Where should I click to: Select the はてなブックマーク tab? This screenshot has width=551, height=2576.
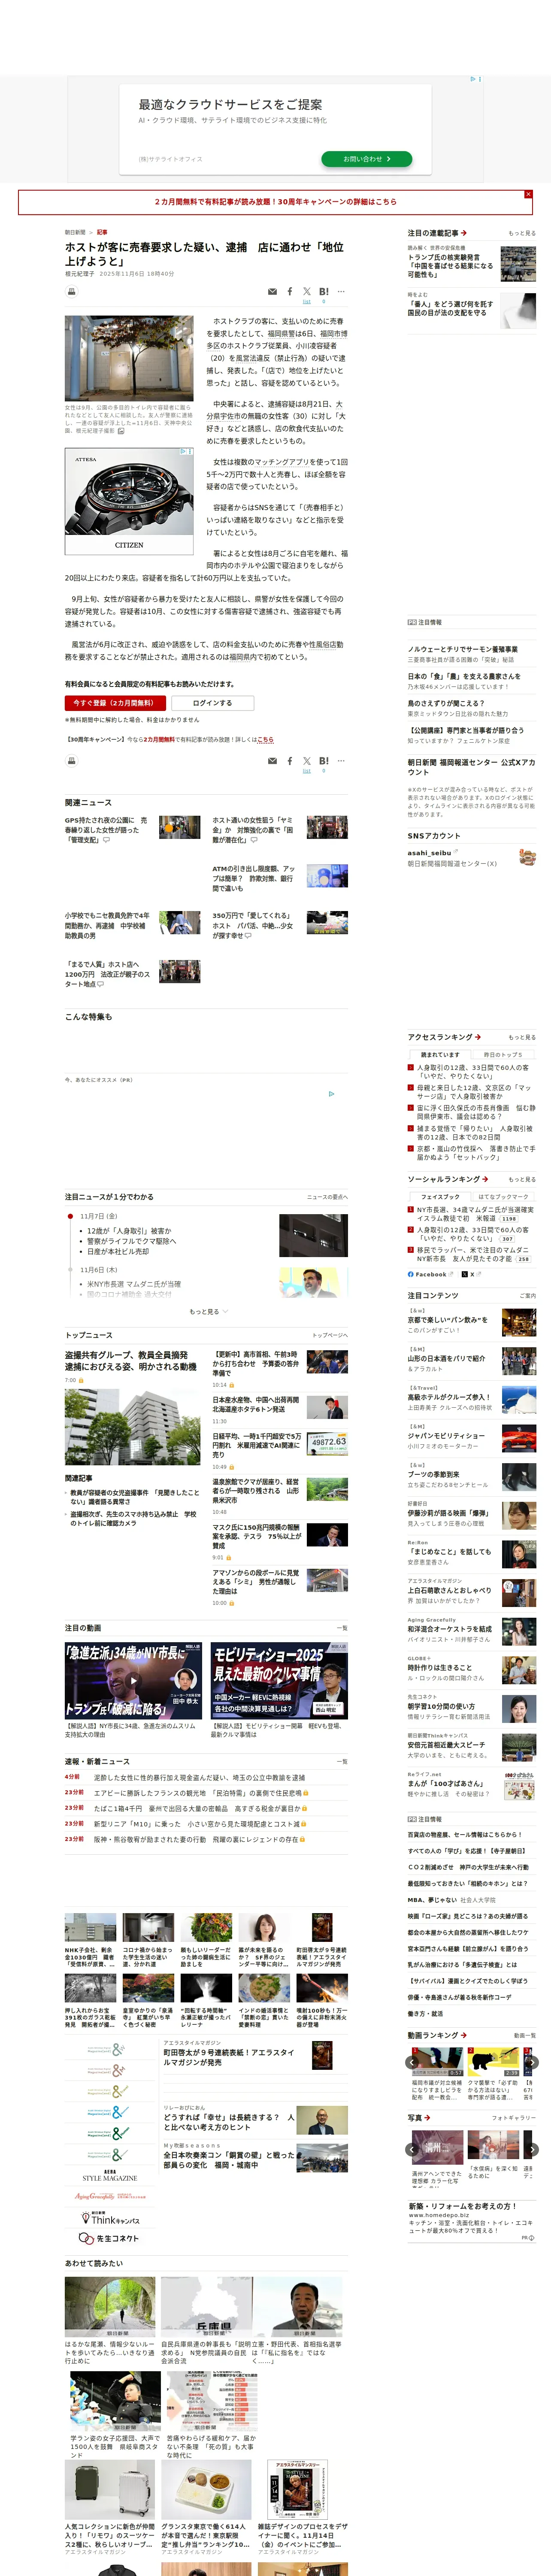coord(503,1196)
